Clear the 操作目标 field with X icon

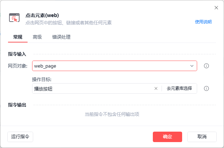pyautogui.click(x=156, y=88)
